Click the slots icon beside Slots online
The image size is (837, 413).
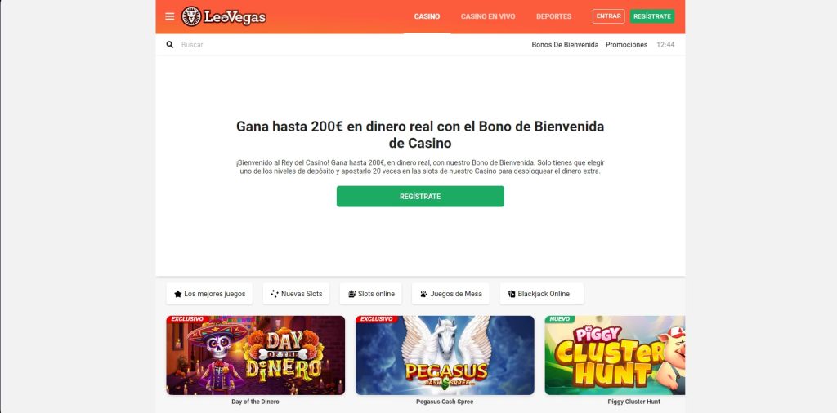351,294
